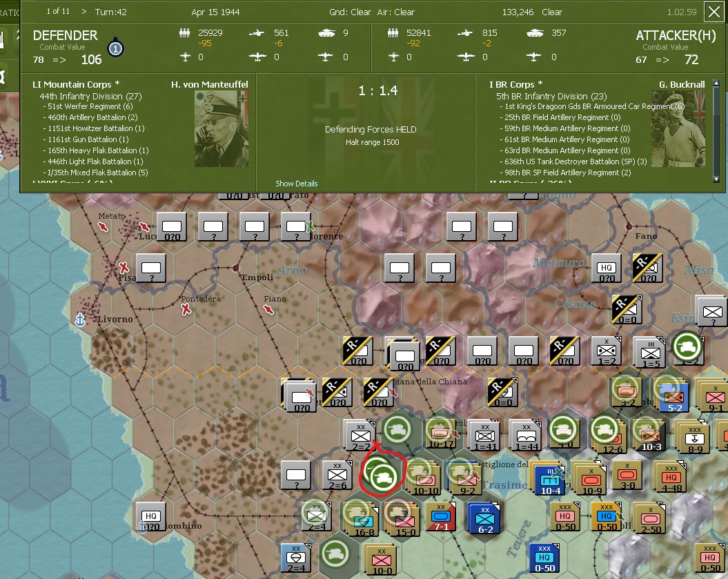Click attacker final combat value 72
Image resolution: width=728 pixels, height=579 pixels.
[691, 59]
